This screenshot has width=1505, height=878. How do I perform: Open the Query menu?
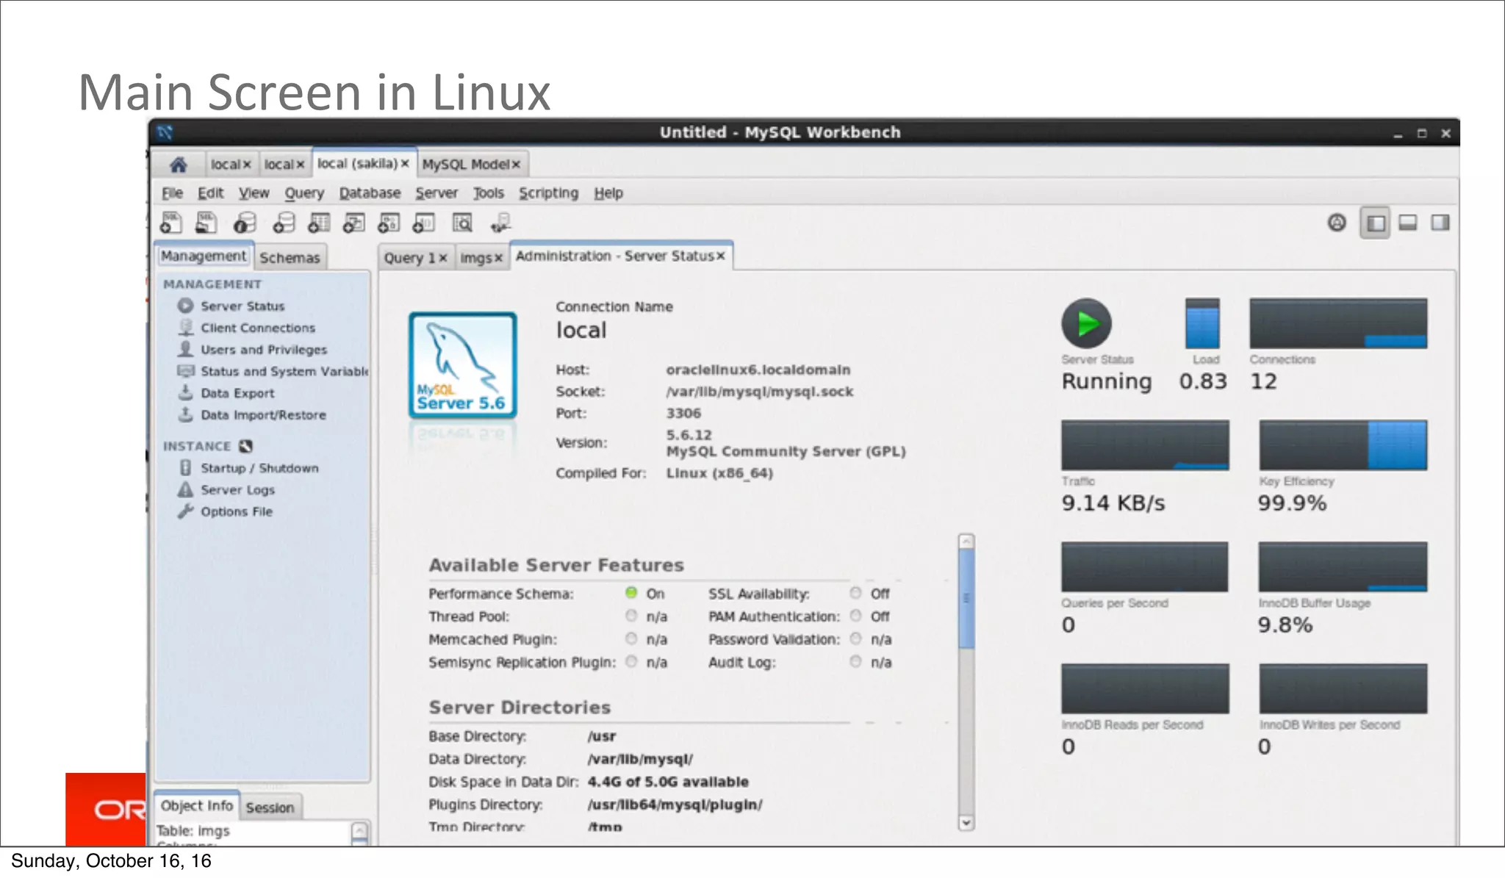(x=304, y=193)
